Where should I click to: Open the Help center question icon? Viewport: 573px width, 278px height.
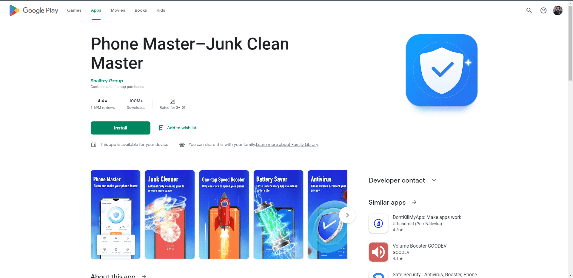tap(543, 10)
